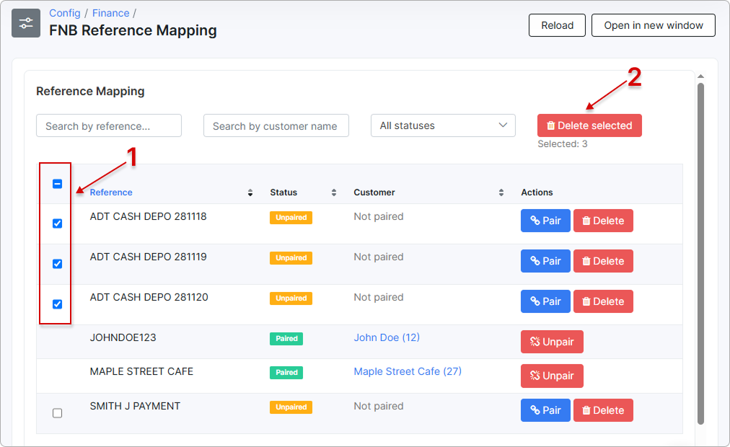Unpair the JOHNDOE123 reference
The image size is (730, 447).
(552, 342)
